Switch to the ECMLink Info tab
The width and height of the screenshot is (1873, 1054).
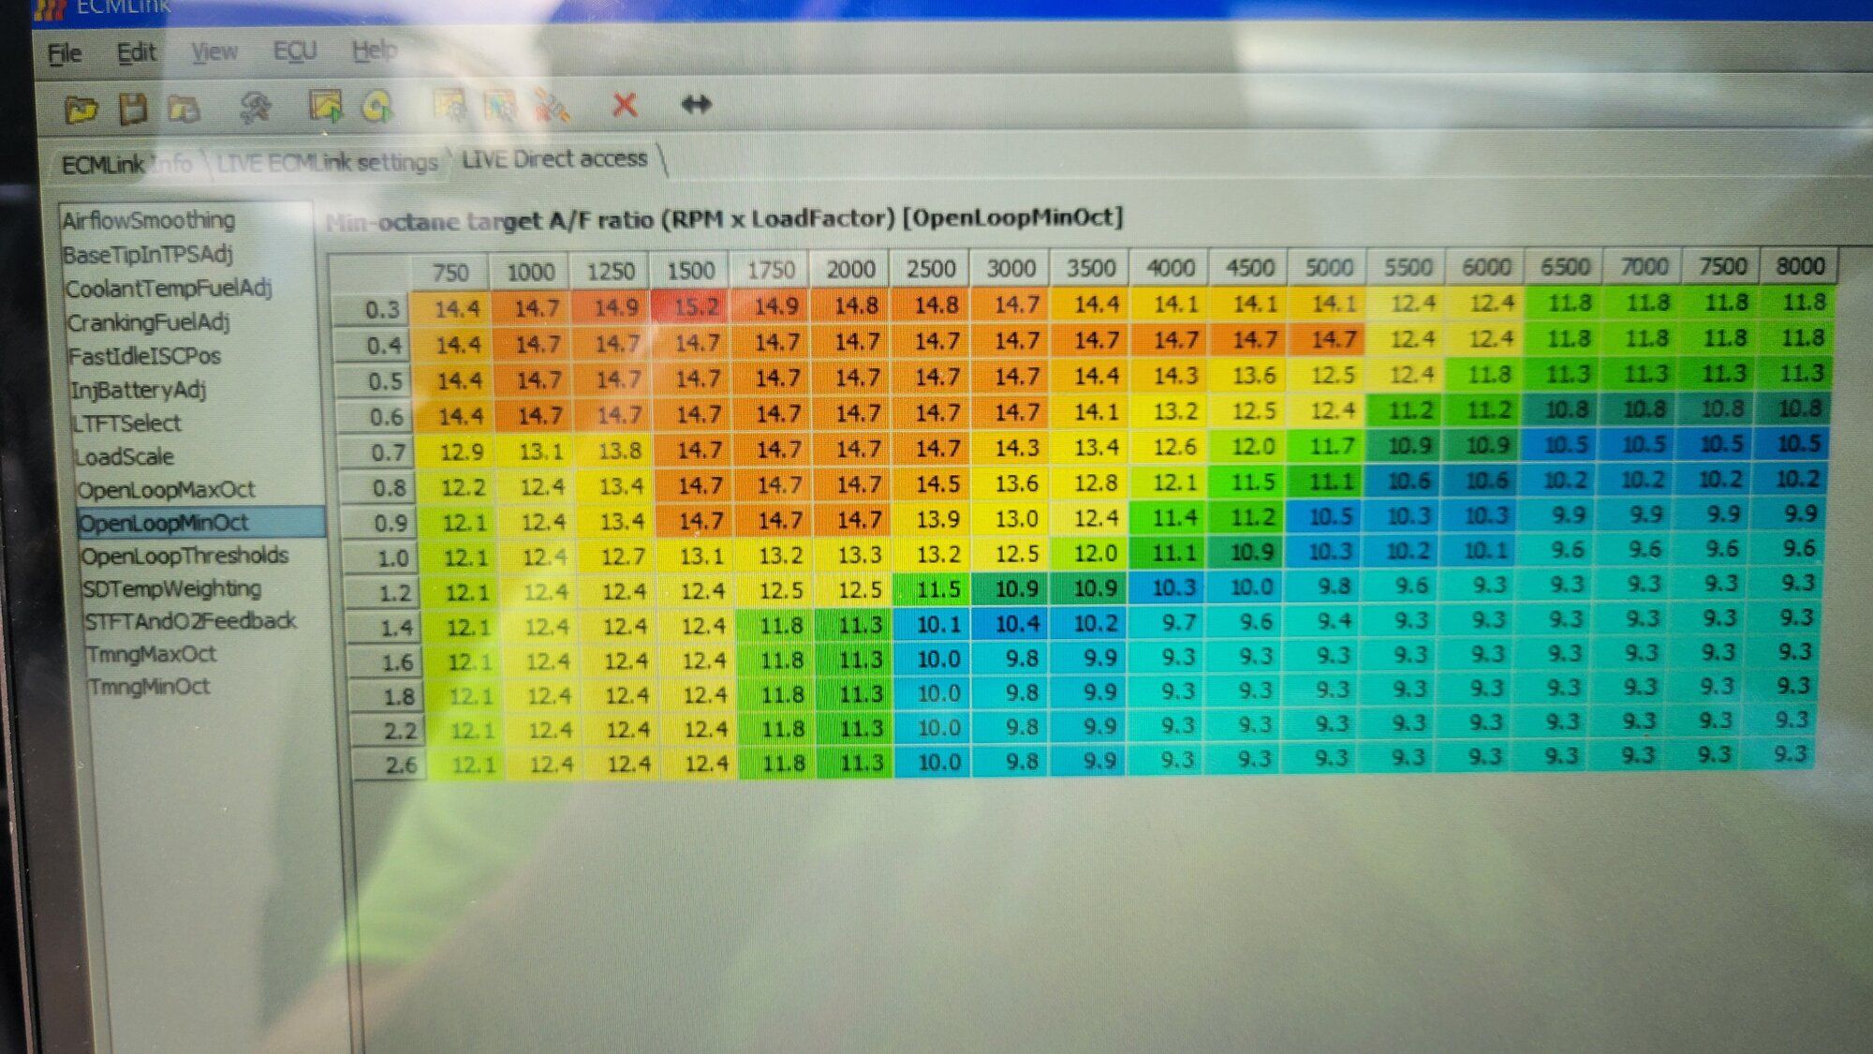[x=126, y=165]
